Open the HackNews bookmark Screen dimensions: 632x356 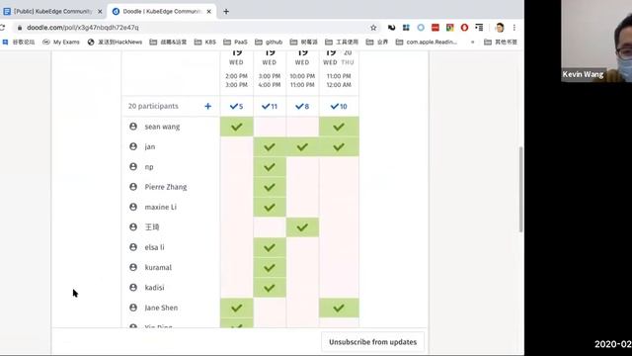point(115,42)
